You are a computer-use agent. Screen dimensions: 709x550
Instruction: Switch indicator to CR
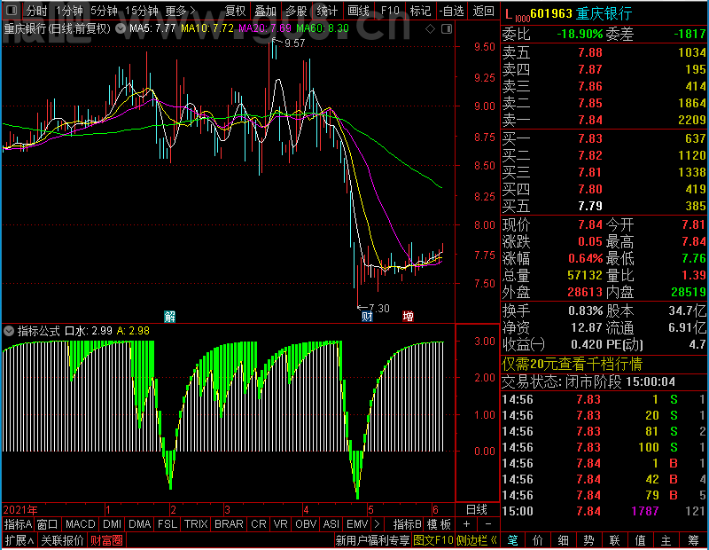[259, 524]
